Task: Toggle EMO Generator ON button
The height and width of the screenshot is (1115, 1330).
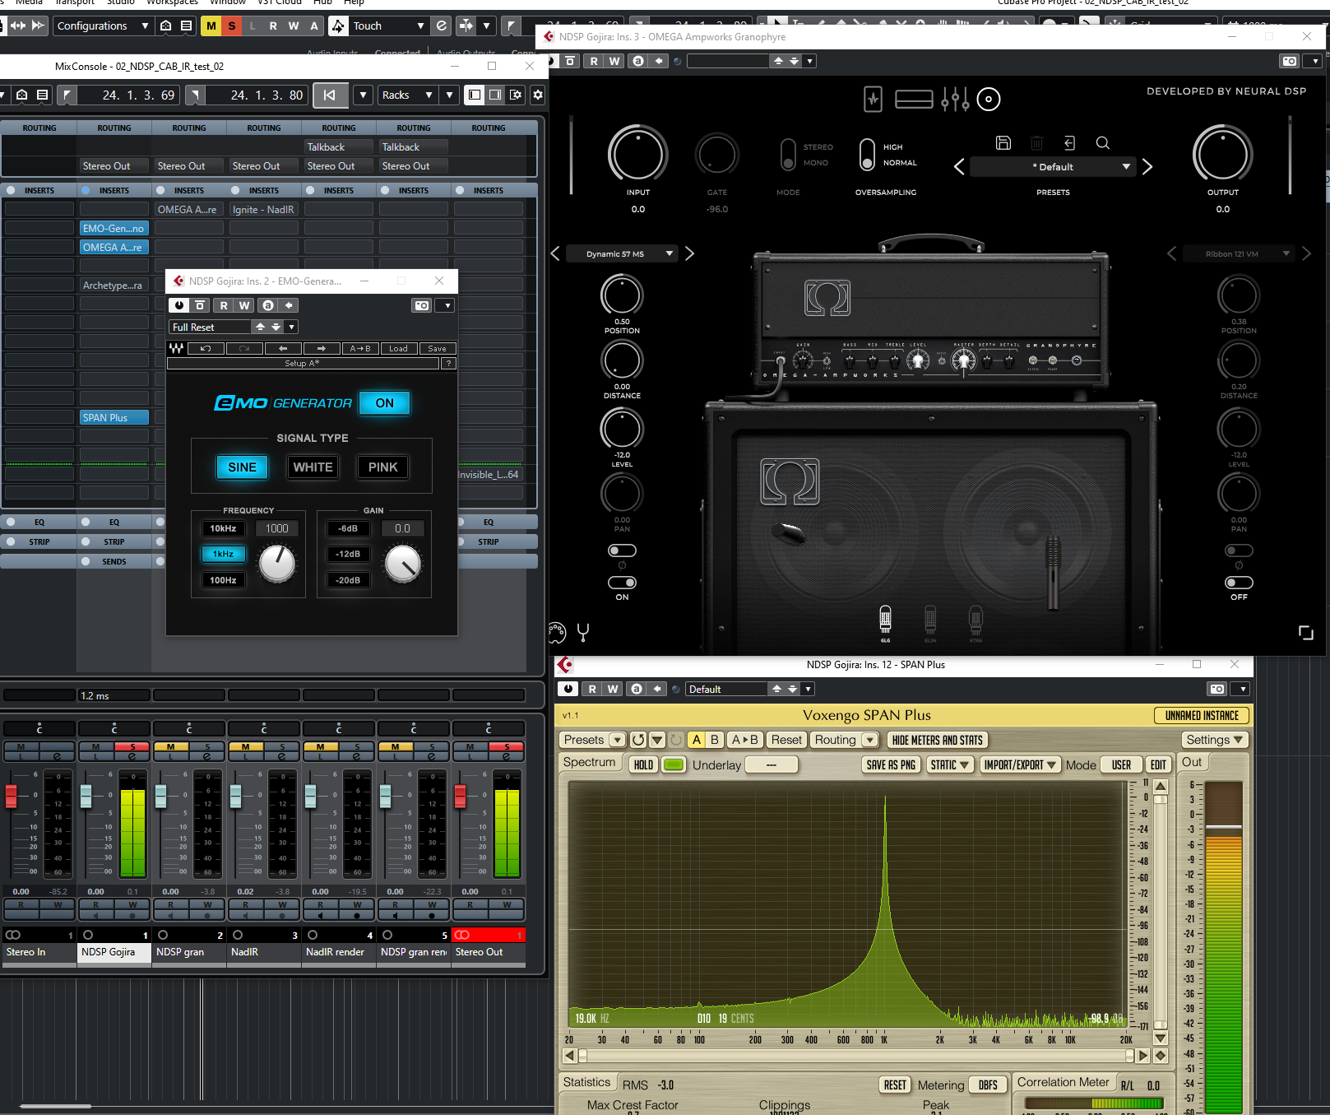Action: click(385, 403)
